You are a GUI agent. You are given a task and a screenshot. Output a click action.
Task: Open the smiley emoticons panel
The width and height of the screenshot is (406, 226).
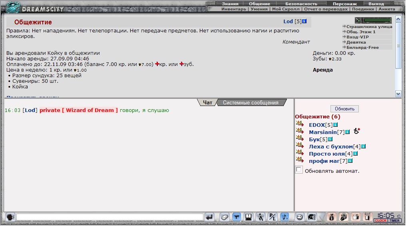[300, 217]
